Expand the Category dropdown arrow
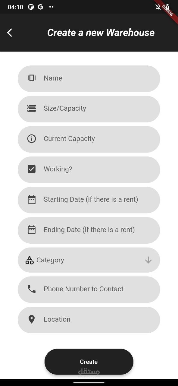The height and width of the screenshot is (386, 178). tap(148, 260)
